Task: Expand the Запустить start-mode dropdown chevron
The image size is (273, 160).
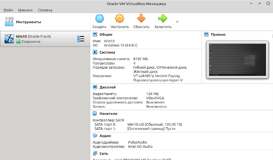Action: click(177, 22)
